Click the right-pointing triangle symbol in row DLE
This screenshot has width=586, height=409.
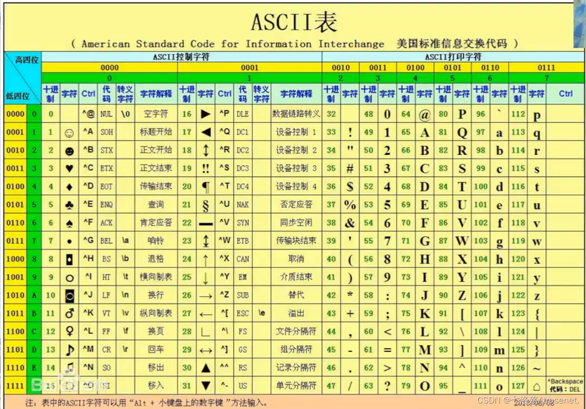click(x=206, y=114)
